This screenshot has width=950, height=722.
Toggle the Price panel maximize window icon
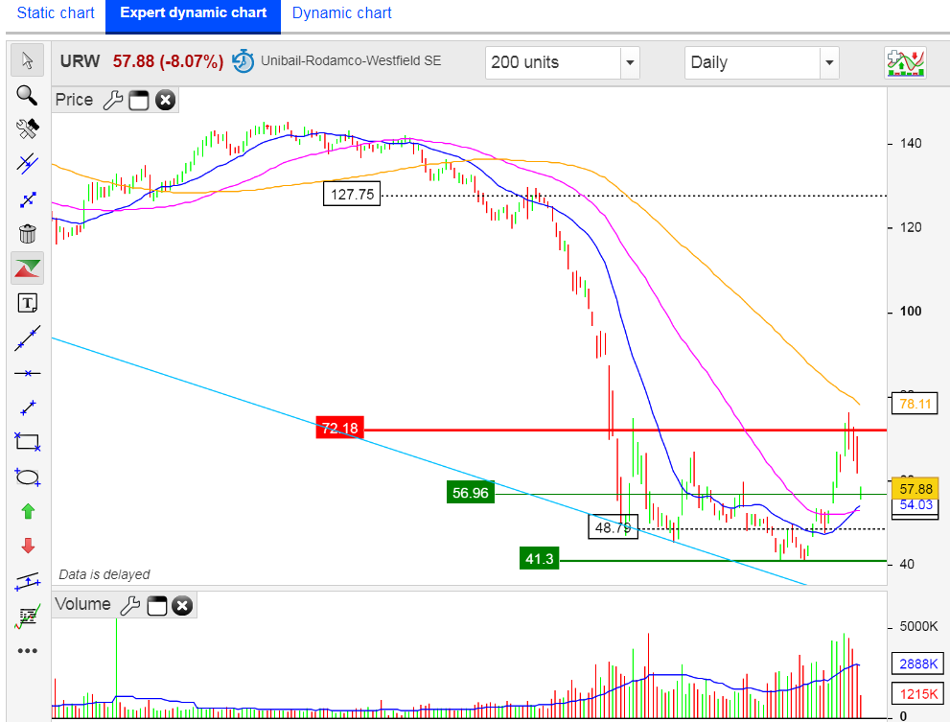pos(139,100)
